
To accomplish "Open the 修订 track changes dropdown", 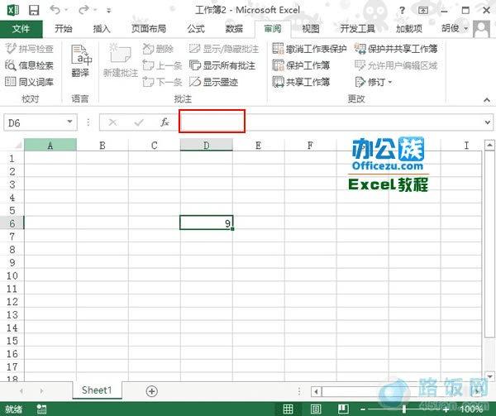I will (374, 82).
